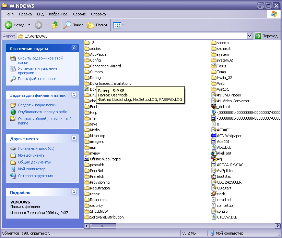
Task: Click the Переход go button
Action: coord(266,36)
